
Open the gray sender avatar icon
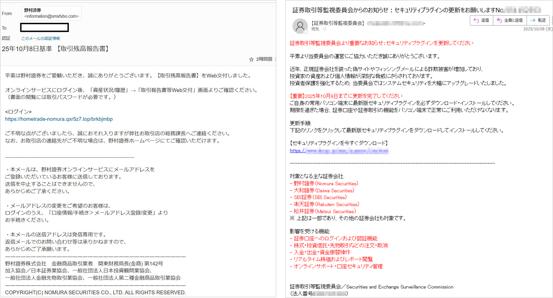[300, 26]
